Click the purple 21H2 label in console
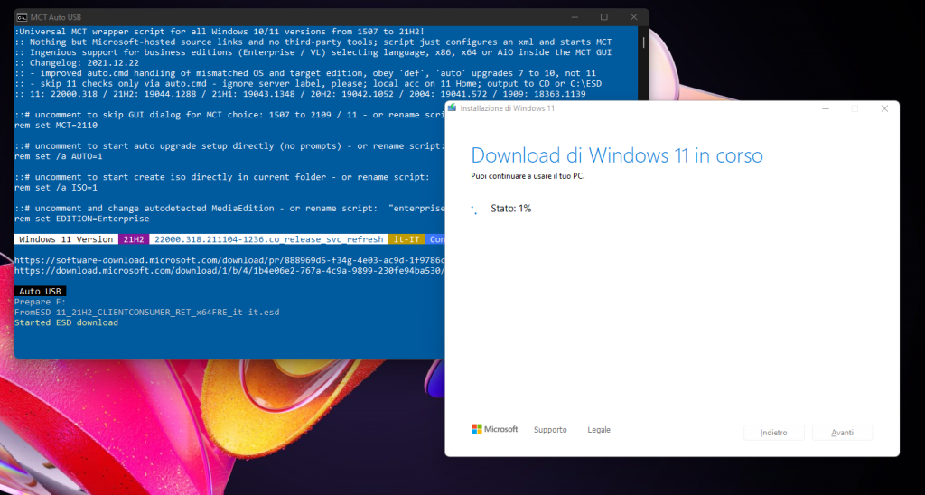The image size is (925, 495). (x=133, y=239)
